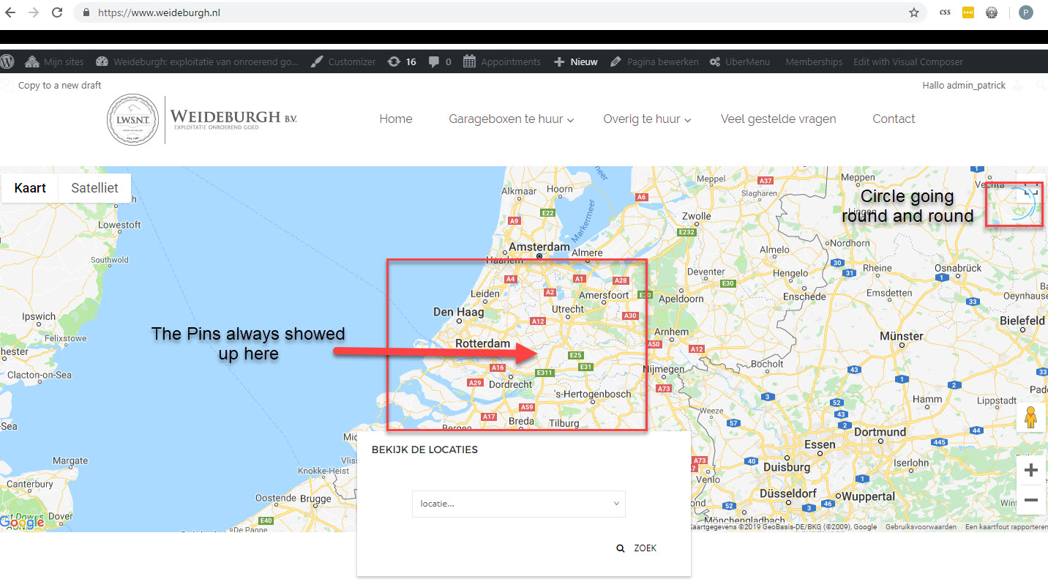Image resolution: width=1048 pixels, height=582 pixels.
Task: Click inside the browser address bar
Action: pos(293,12)
